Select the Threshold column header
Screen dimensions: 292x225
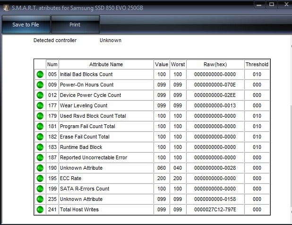pyautogui.click(x=257, y=64)
